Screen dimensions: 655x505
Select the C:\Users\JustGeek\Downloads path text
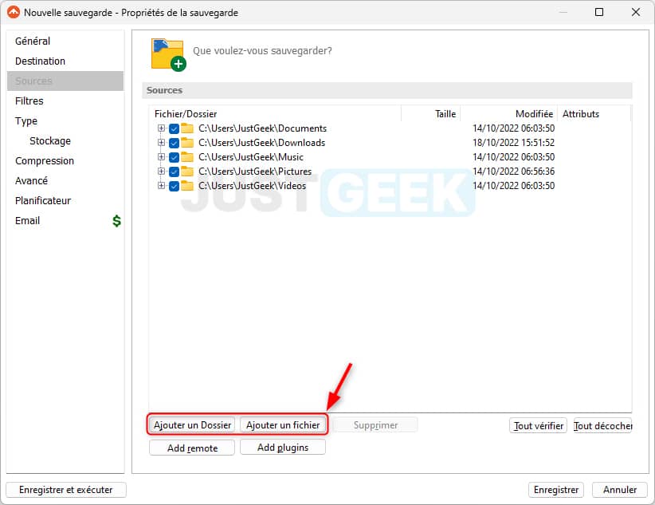[261, 143]
